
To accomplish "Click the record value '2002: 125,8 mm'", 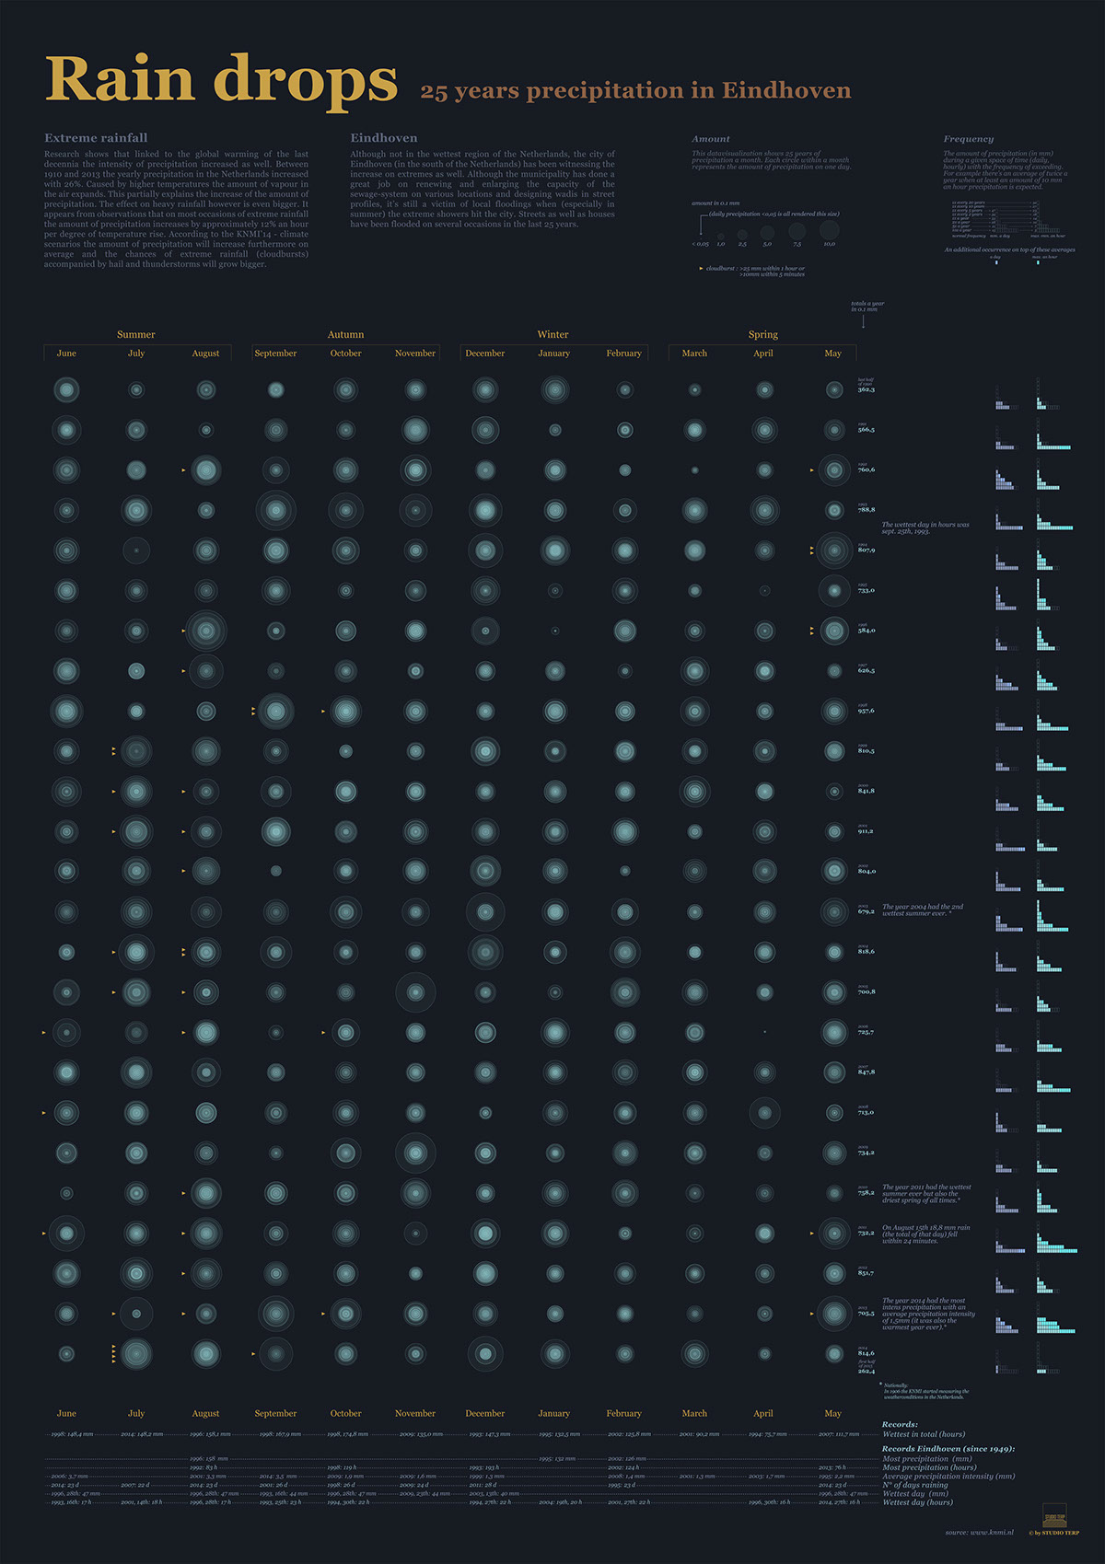I will [629, 1434].
